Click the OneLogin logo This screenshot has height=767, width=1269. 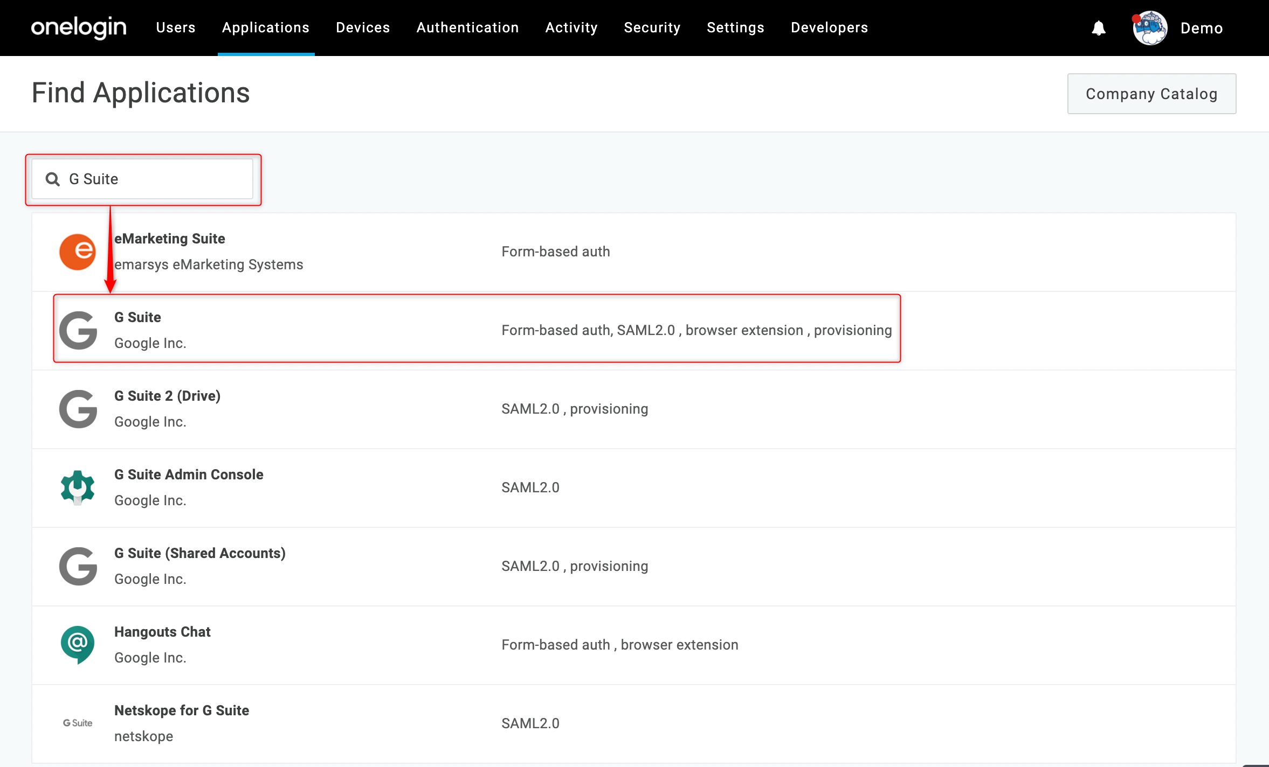coord(79,27)
